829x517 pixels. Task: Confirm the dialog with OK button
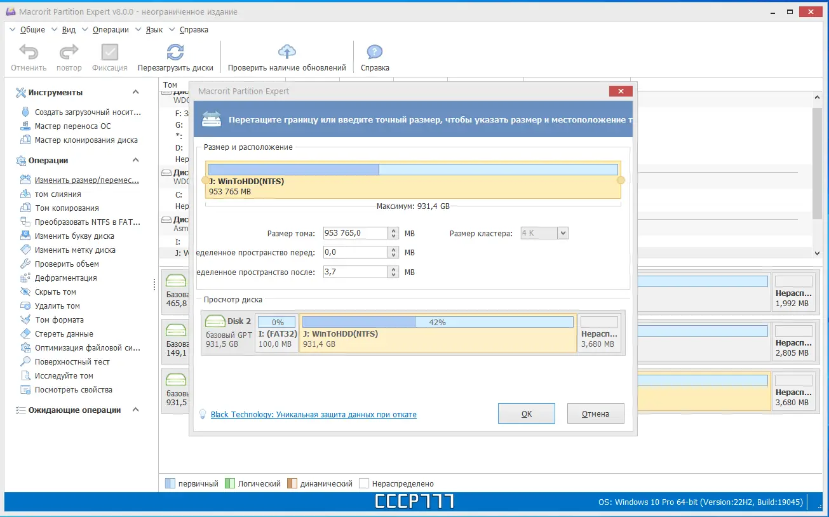(527, 414)
